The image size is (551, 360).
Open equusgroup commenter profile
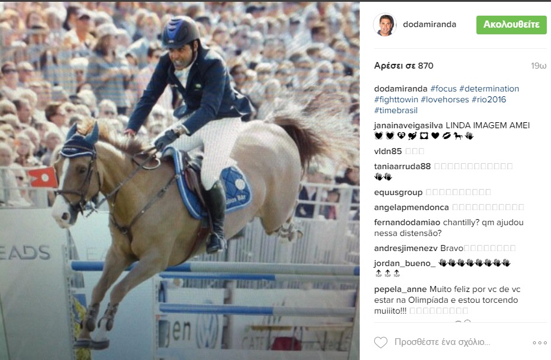398,192
